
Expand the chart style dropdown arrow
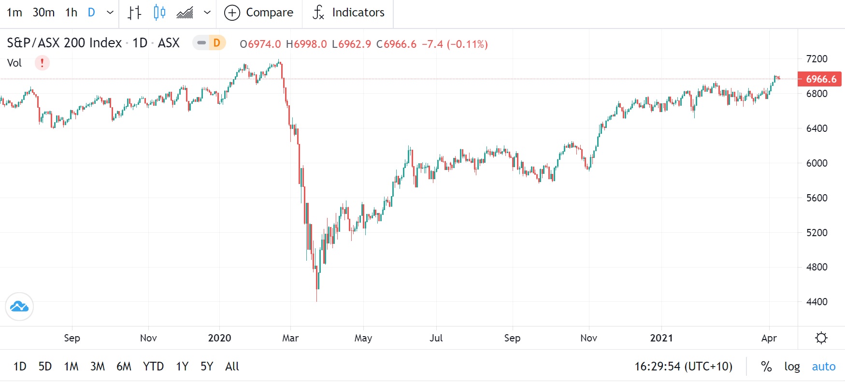[207, 13]
